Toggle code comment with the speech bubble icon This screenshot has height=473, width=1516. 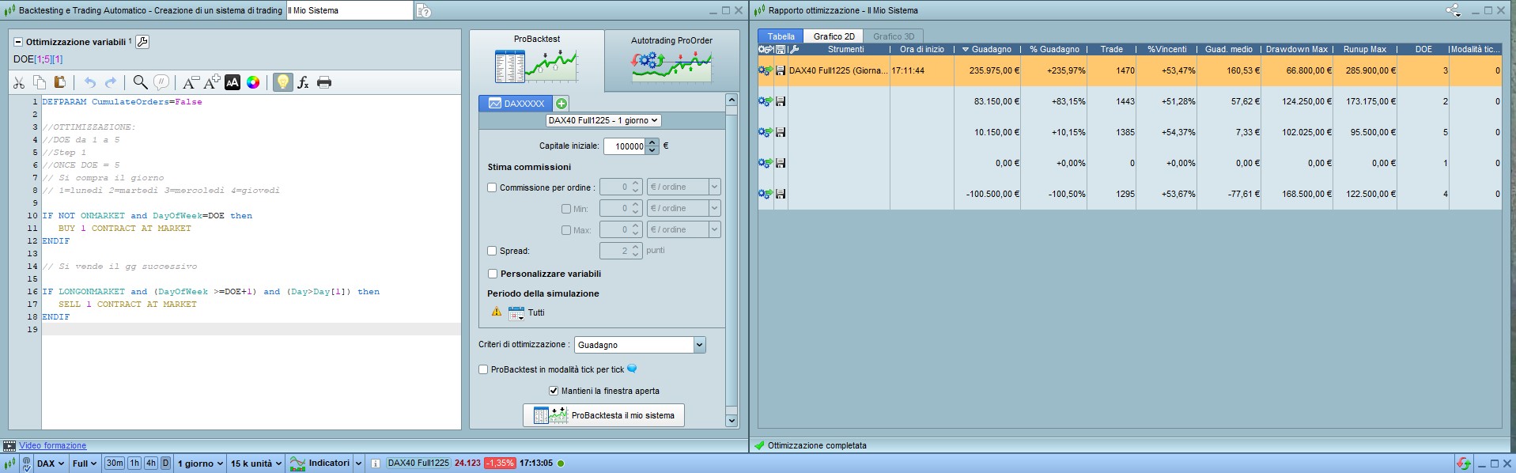coord(161,82)
